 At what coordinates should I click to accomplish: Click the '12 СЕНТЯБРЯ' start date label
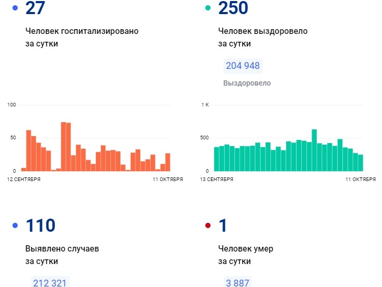(x=24, y=179)
